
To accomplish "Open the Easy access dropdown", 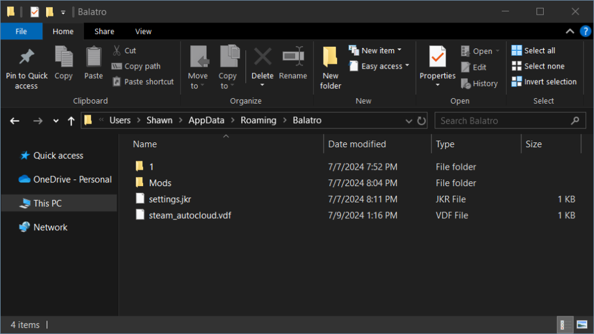I will click(407, 66).
